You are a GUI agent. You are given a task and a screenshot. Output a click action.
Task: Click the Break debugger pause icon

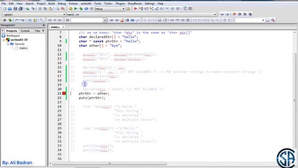click(x=173, y=9)
